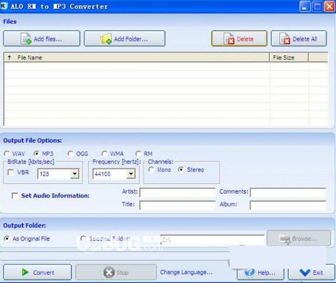Click the Browse... button label

(304, 239)
